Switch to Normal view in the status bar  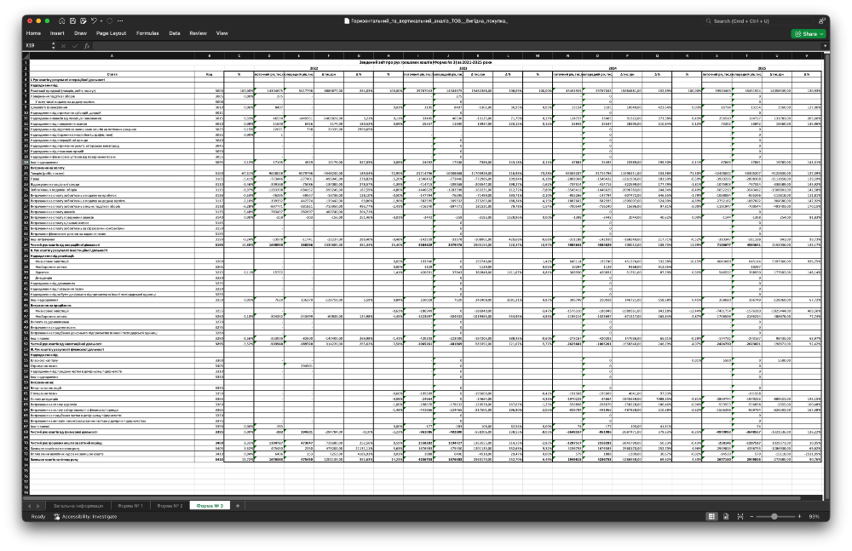(711, 517)
